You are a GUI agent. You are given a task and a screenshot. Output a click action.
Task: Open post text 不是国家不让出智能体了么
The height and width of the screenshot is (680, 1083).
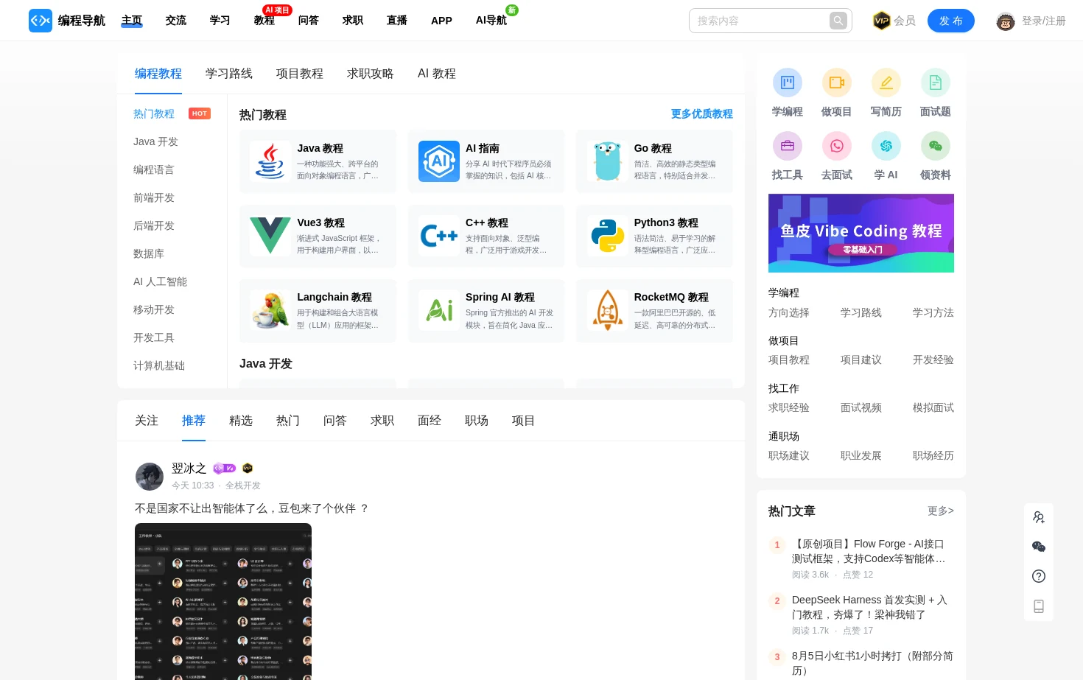point(252,508)
